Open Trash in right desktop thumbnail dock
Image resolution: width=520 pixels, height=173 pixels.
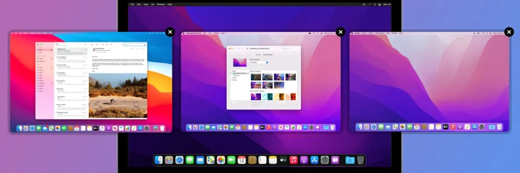tap(499, 127)
